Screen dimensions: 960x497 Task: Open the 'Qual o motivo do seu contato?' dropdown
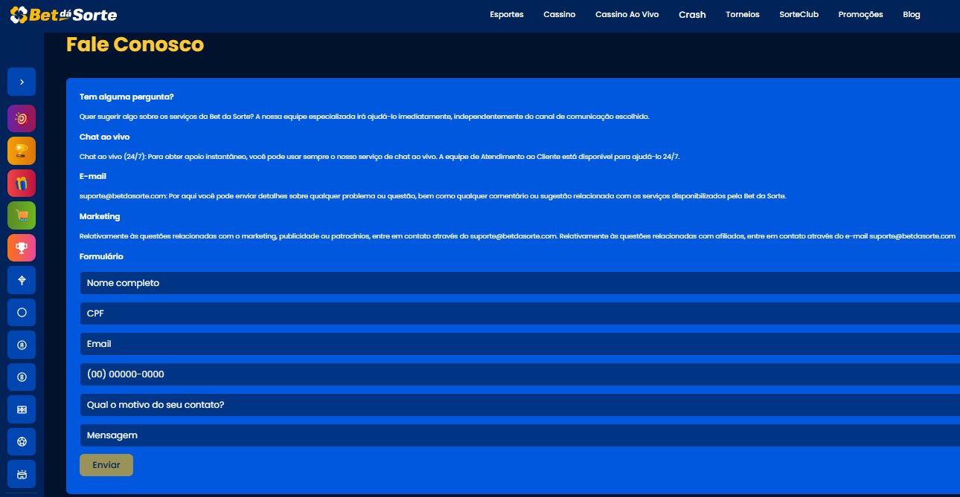click(519, 405)
